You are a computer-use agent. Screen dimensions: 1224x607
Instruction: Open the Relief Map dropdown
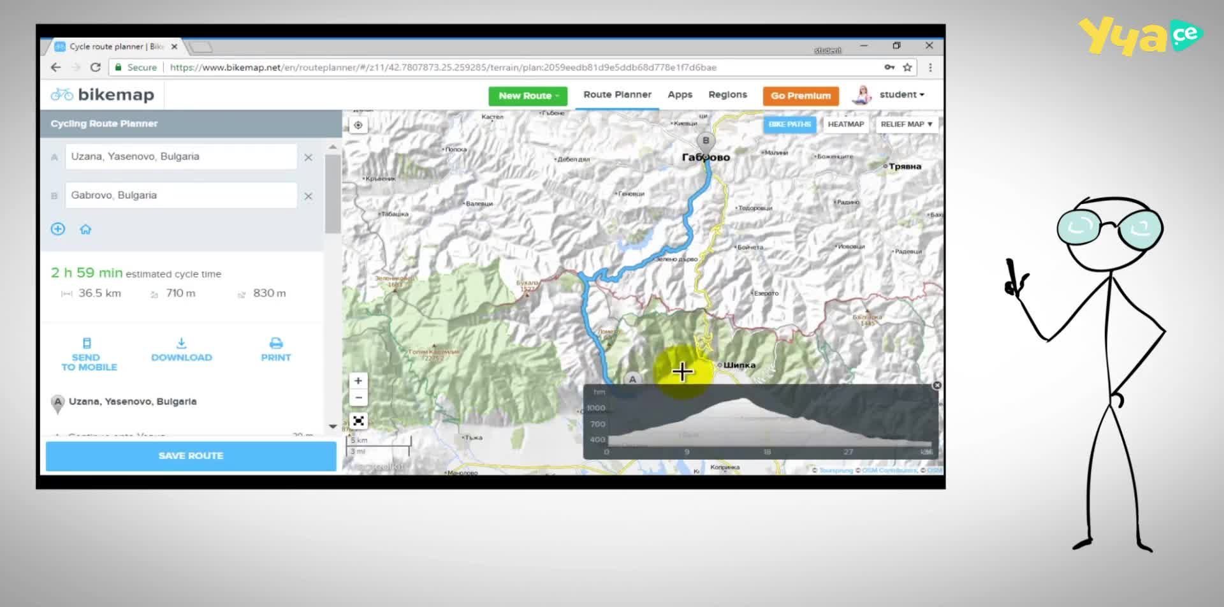pyautogui.click(x=906, y=124)
